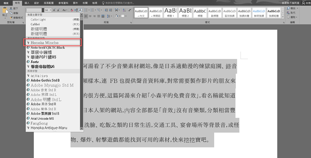
Task: Open the font size dropdown
Action: click(50, 10)
